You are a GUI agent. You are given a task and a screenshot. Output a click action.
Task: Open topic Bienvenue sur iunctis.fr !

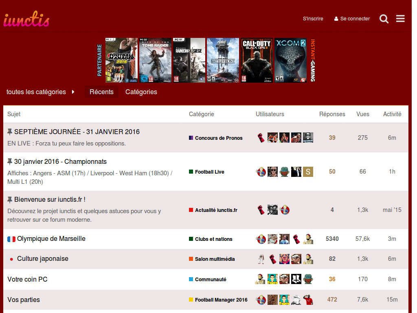(x=50, y=199)
